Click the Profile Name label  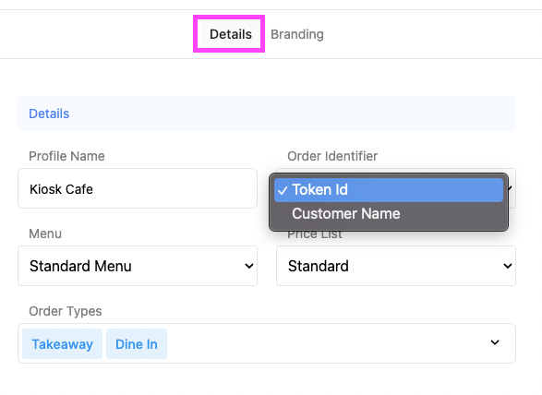tap(66, 156)
